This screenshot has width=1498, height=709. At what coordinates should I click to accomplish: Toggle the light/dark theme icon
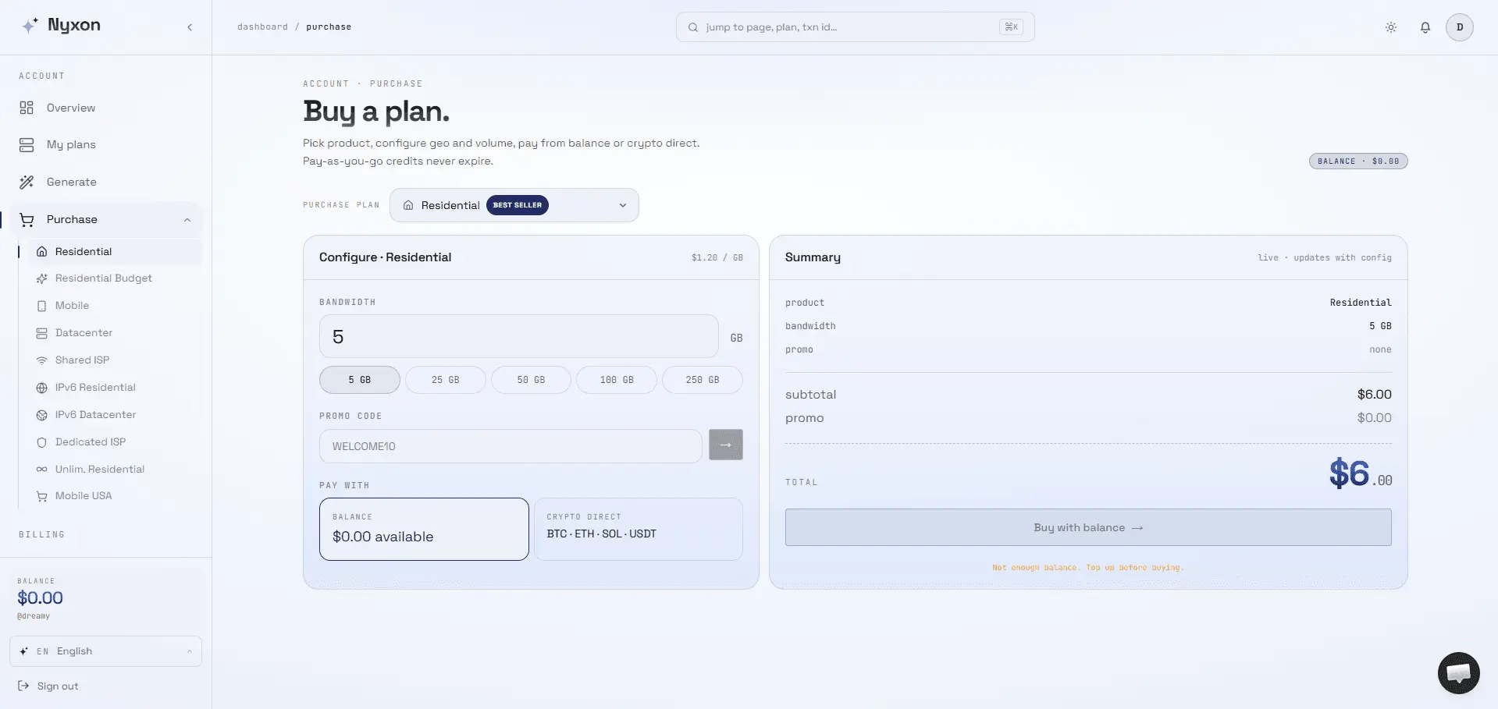tap(1391, 27)
